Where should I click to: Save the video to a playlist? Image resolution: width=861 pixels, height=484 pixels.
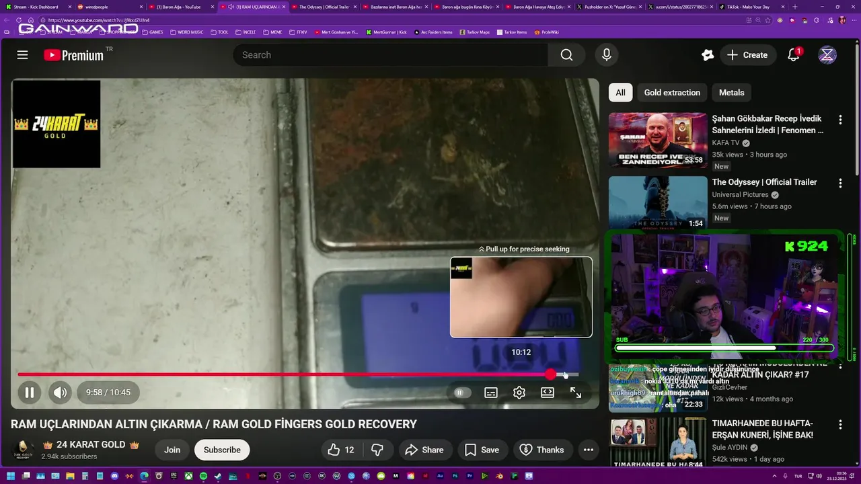pyautogui.click(x=482, y=450)
